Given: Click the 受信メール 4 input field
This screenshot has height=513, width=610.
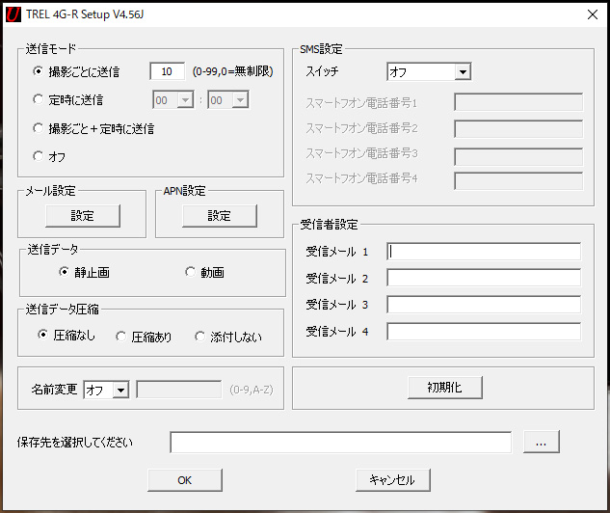Looking at the screenshot, I should click(x=484, y=331).
